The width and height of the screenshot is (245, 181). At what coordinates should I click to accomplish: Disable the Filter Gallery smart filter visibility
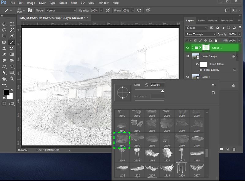pyautogui.click(x=201, y=70)
